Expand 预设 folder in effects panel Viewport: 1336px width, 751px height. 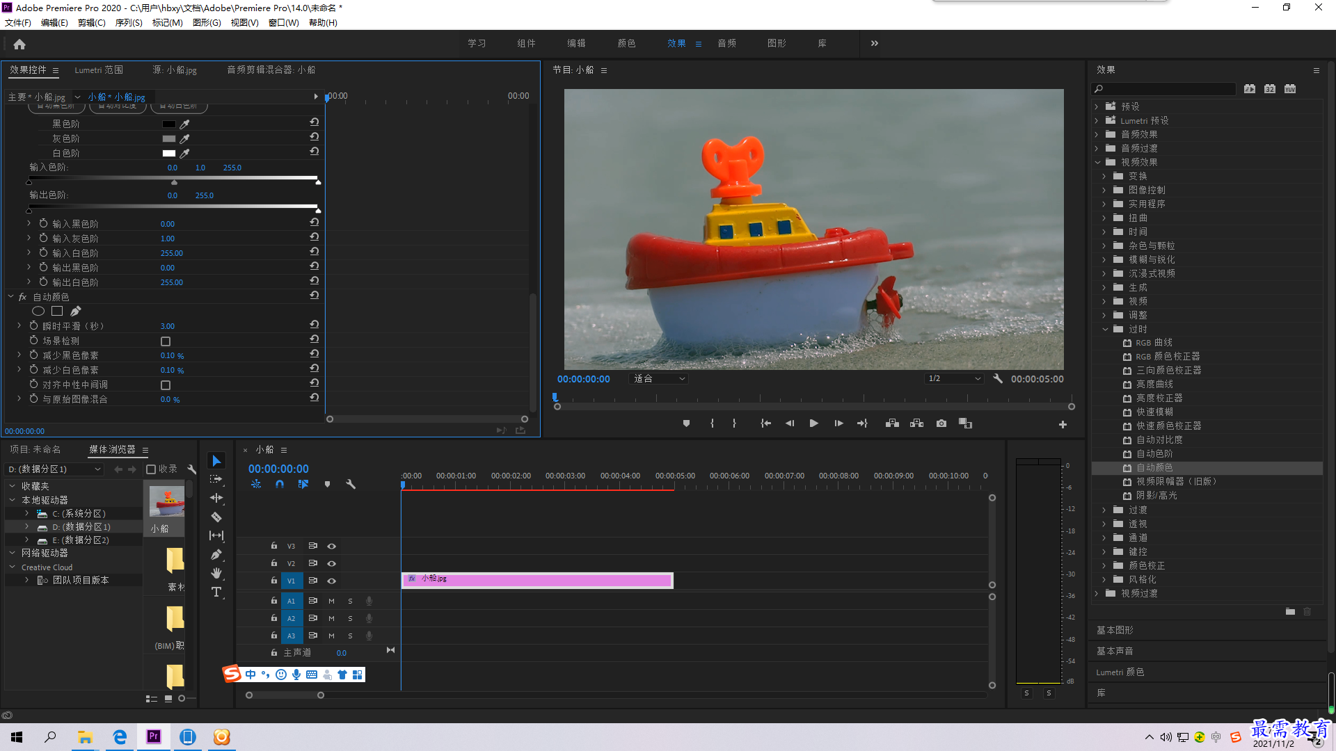(1097, 106)
